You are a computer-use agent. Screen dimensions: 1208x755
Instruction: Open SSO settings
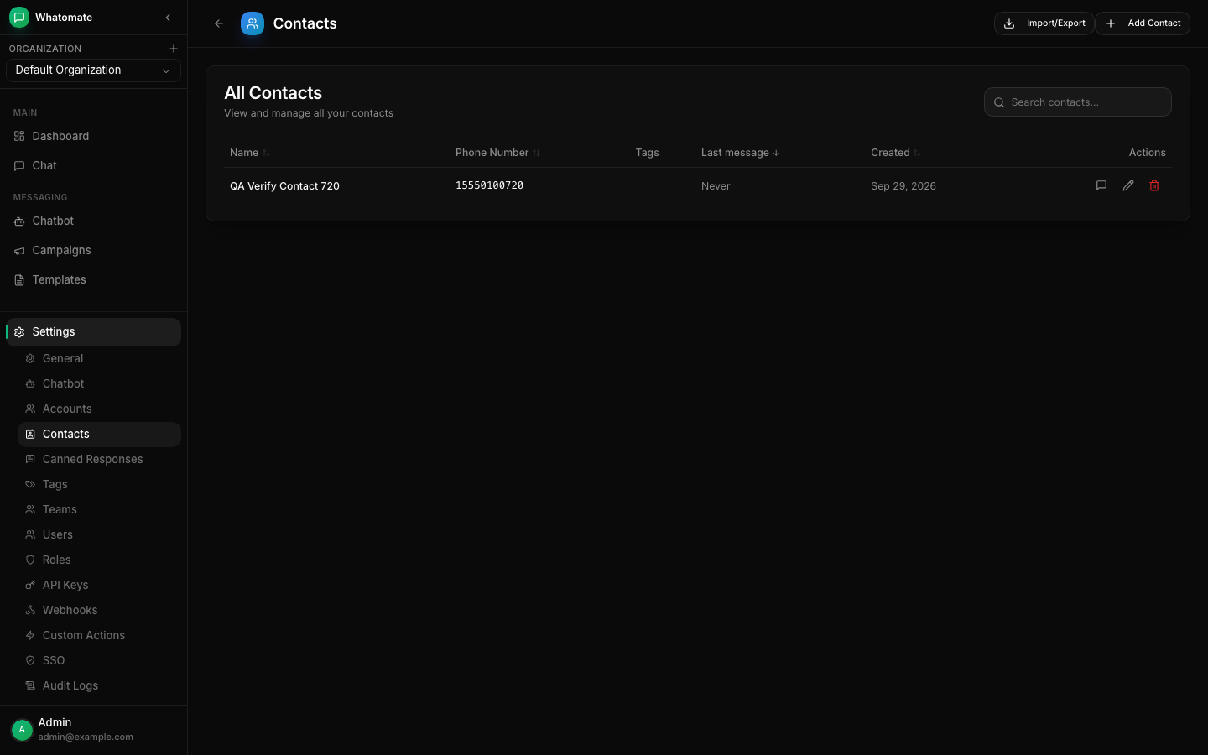pos(99,660)
